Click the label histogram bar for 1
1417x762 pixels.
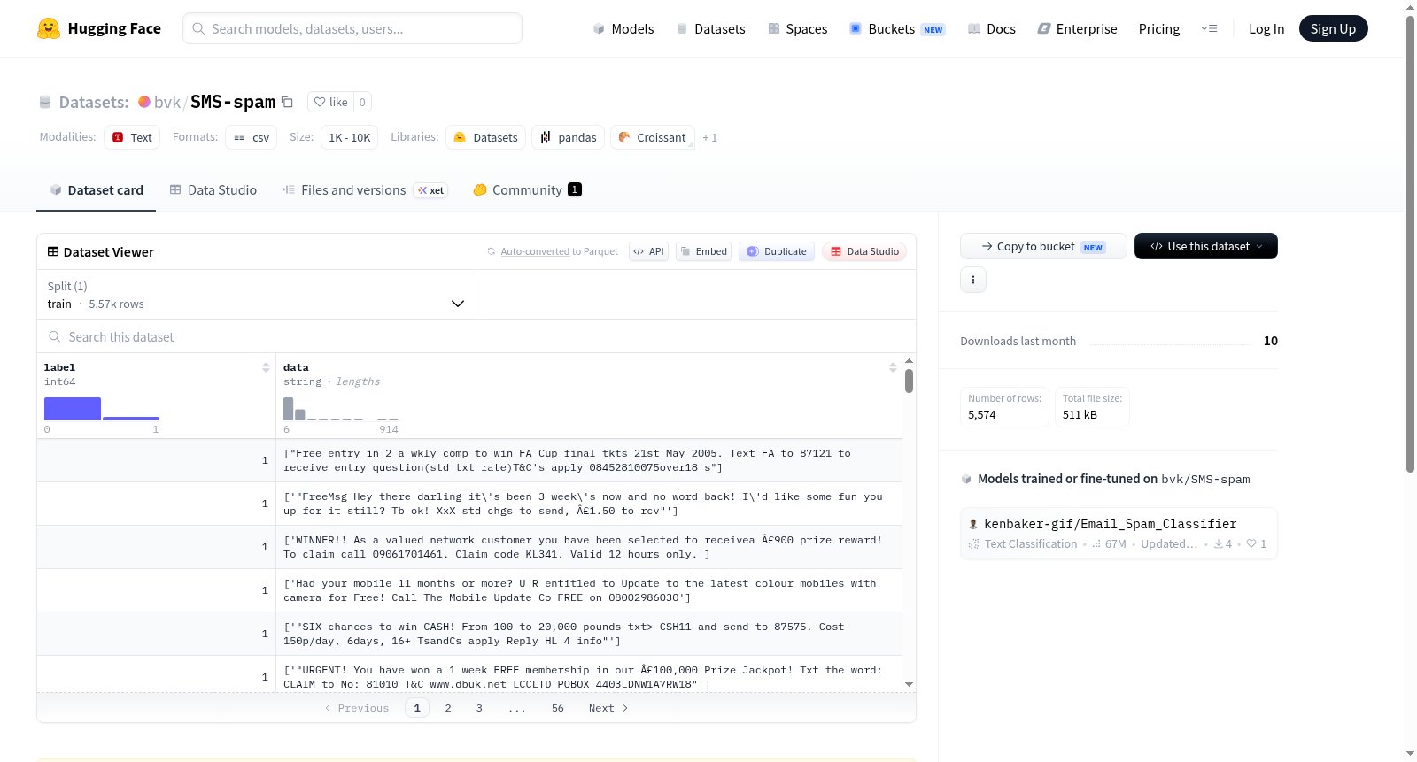coord(131,418)
